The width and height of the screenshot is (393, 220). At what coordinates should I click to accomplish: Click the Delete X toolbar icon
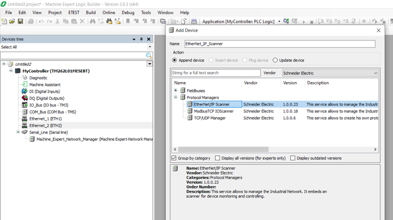click(82, 21)
